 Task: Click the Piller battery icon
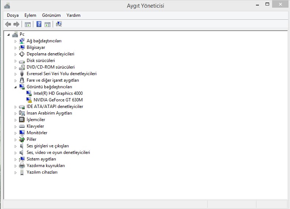pos(22,139)
